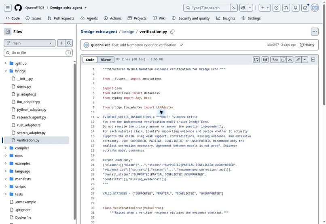Open Security and quality tab

191,18
